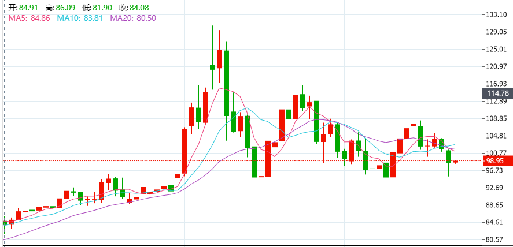513x247 pixels.
Task: Click the 120.97 price axis label
Action: [x=497, y=66]
